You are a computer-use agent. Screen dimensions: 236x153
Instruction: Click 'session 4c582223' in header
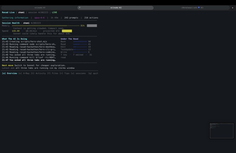point(38,12)
